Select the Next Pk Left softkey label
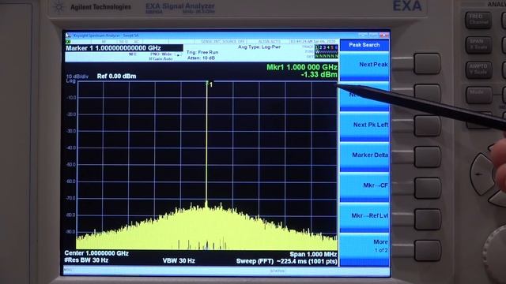The image size is (506, 284). coord(371,125)
